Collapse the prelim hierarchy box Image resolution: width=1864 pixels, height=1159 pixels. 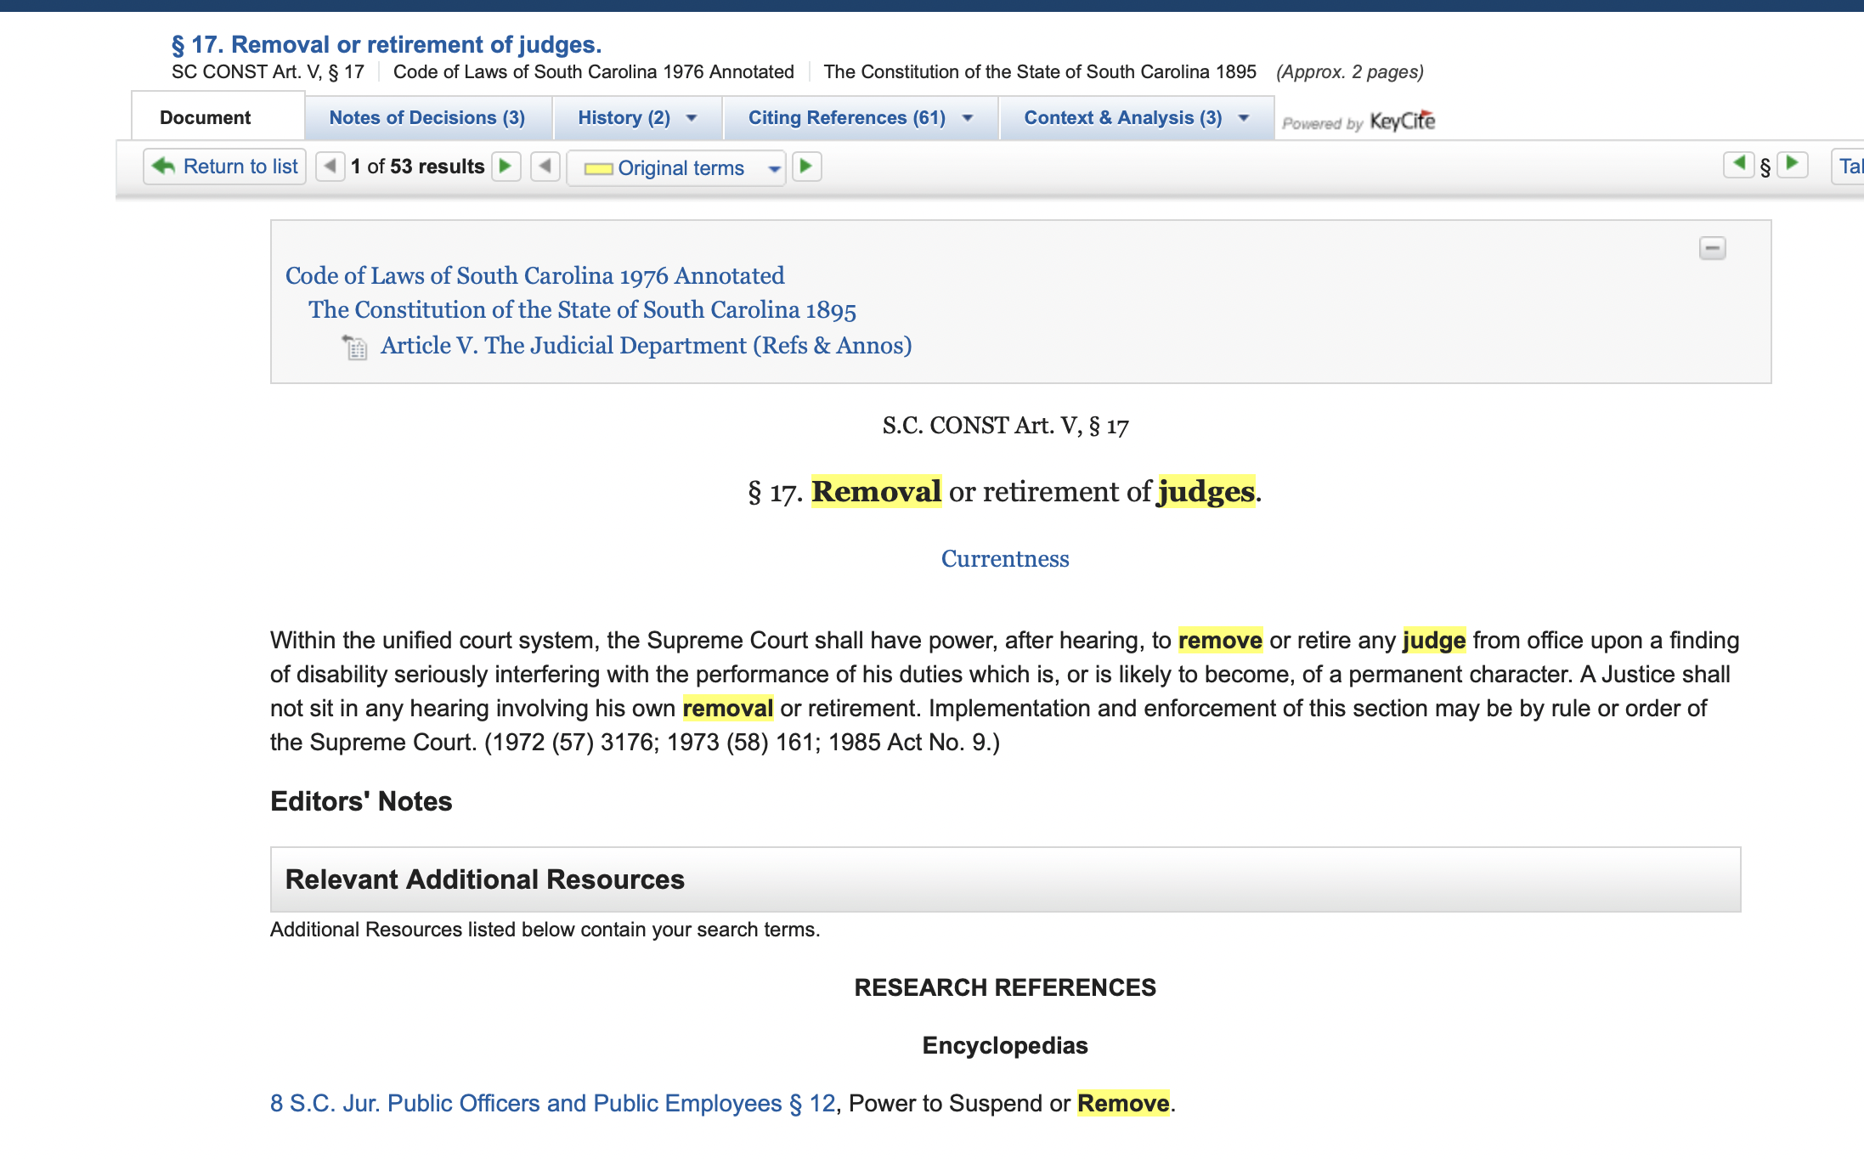click(x=1712, y=248)
